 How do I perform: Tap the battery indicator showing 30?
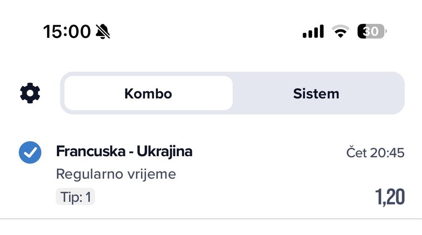pos(372,32)
